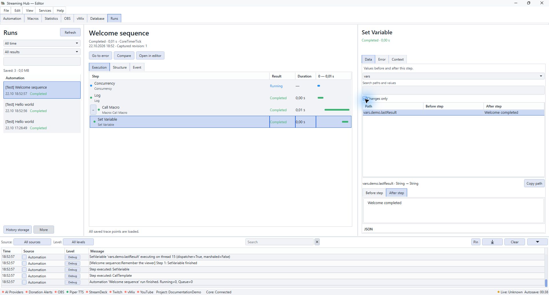Open the vars scope dropdown

pyautogui.click(x=453, y=76)
